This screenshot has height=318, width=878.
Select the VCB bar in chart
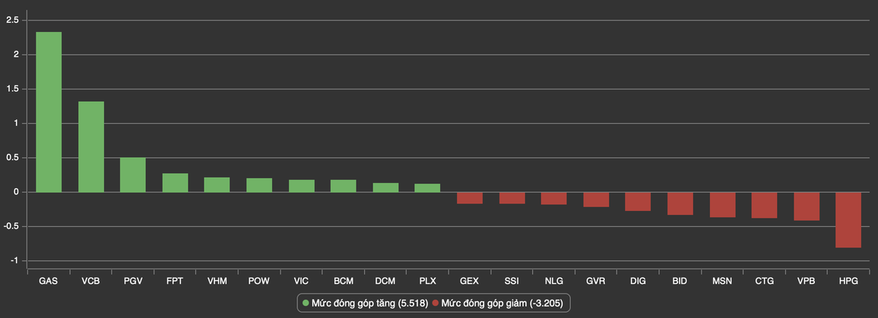point(91,146)
